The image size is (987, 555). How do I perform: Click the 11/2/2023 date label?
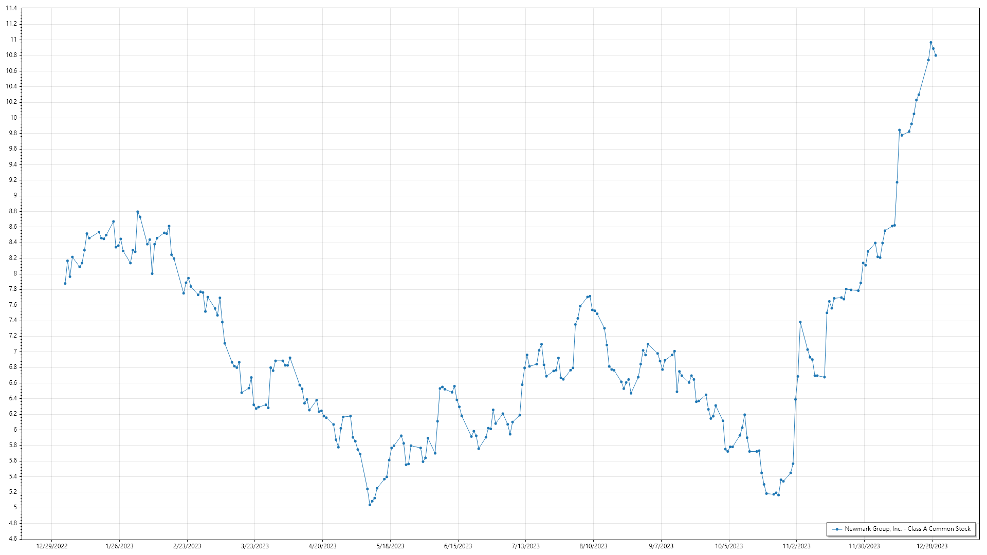tap(796, 546)
